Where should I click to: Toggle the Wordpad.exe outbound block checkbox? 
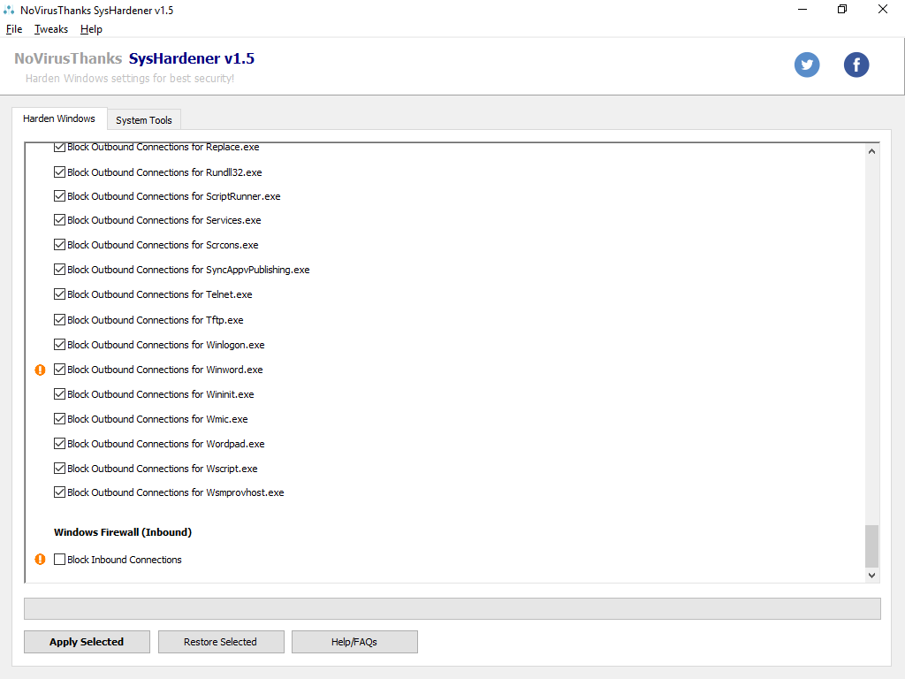pyautogui.click(x=59, y=444)
